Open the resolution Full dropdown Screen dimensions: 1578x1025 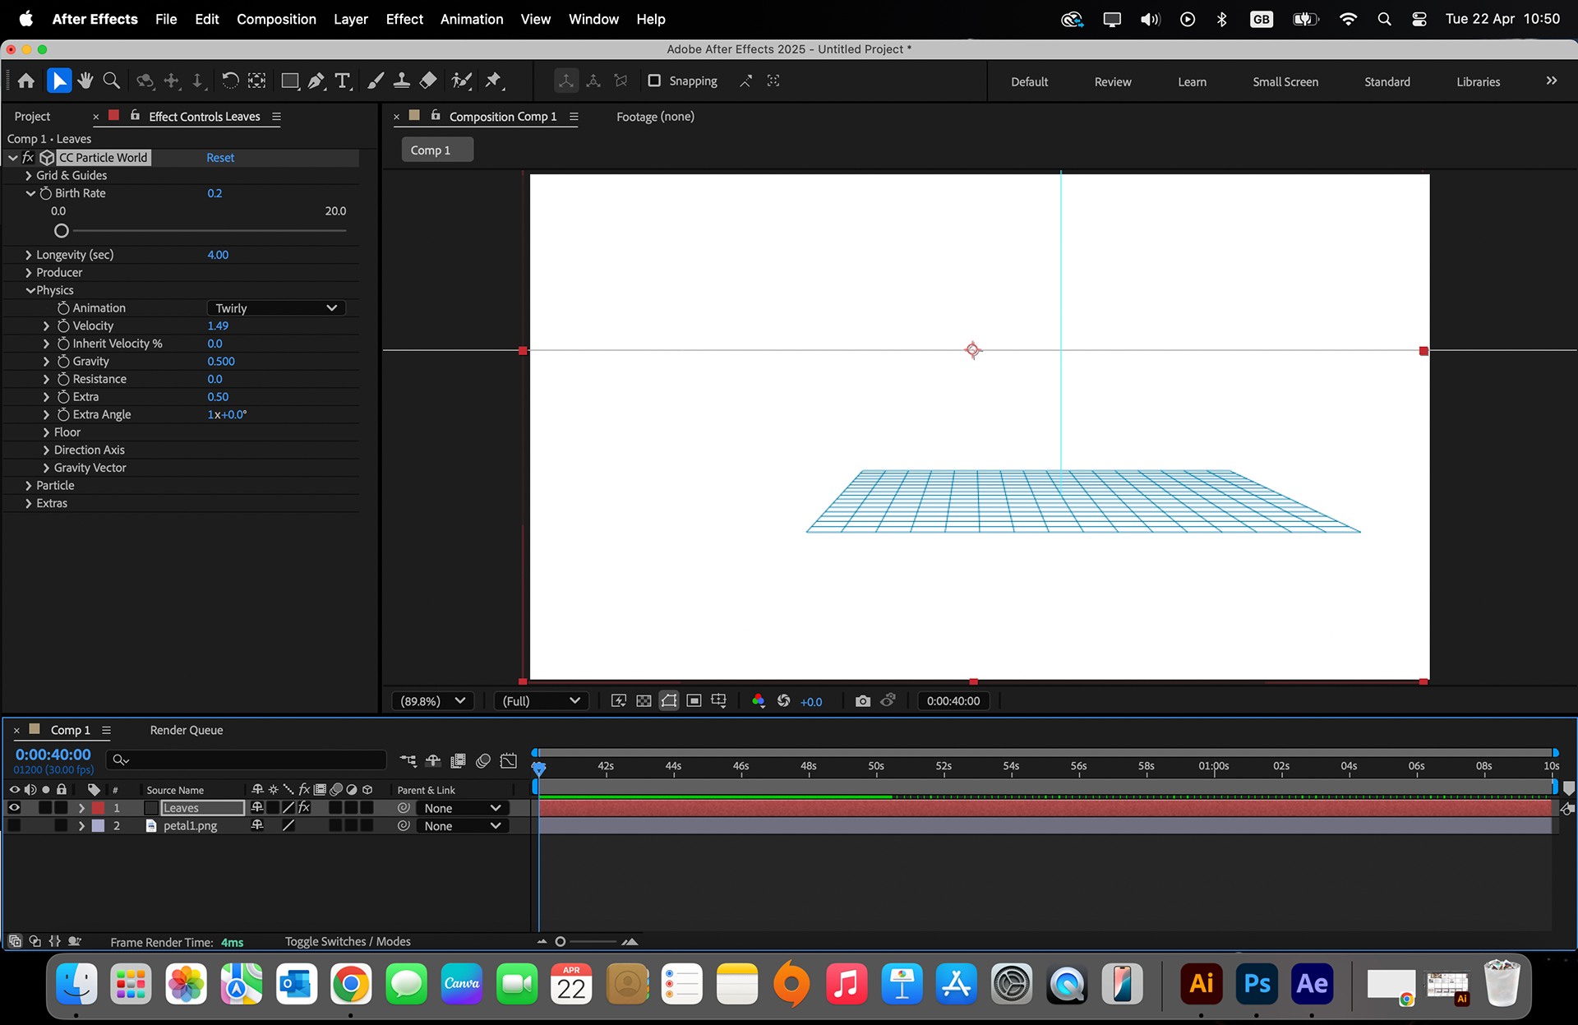541,701
